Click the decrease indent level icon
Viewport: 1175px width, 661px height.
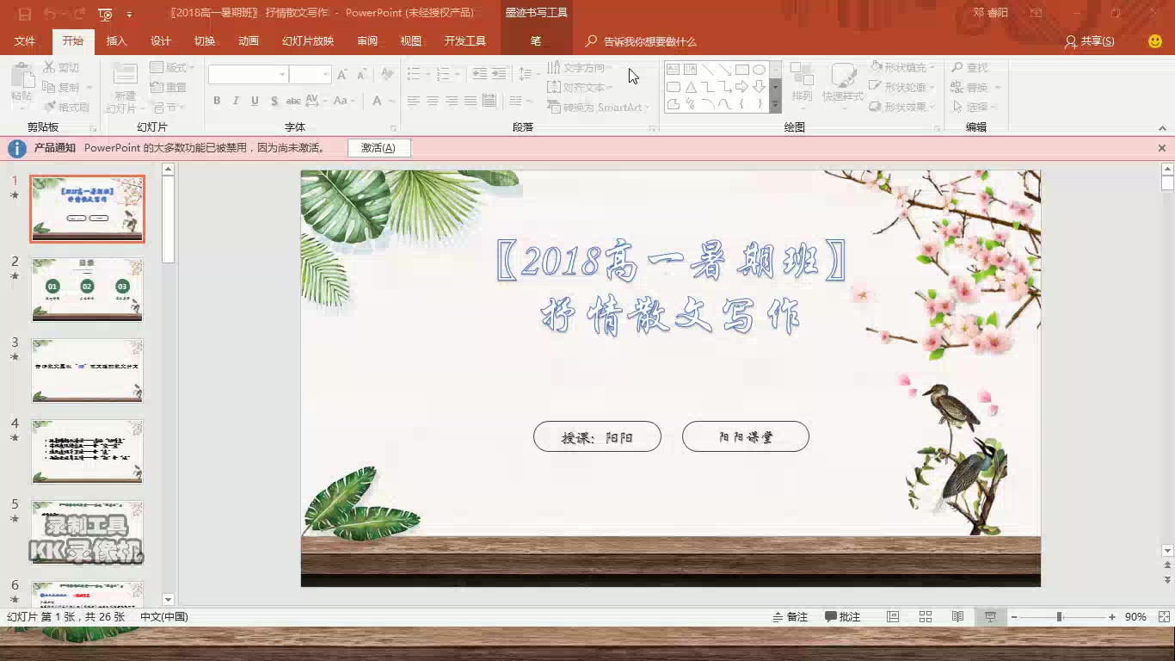tap(480, 74)
